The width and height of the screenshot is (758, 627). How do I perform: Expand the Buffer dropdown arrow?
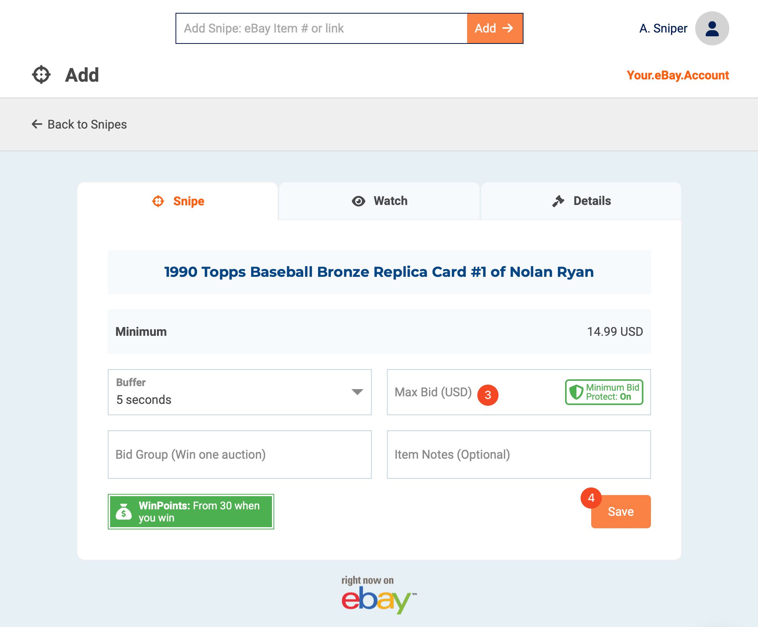pos(357,392)
